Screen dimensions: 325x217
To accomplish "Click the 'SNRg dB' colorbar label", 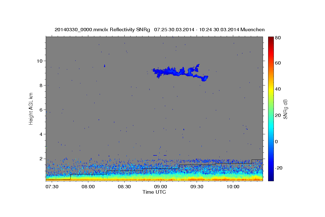I will pos(285,109).
